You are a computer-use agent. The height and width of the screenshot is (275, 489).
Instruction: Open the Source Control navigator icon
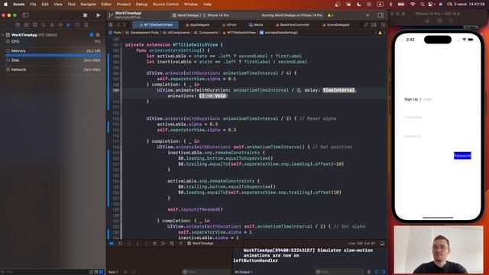click(26, 25)
